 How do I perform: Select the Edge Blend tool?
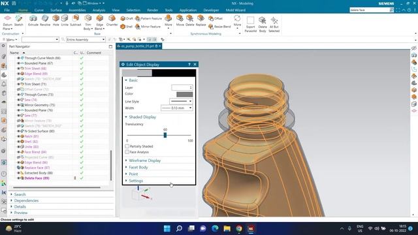point(99,22)
